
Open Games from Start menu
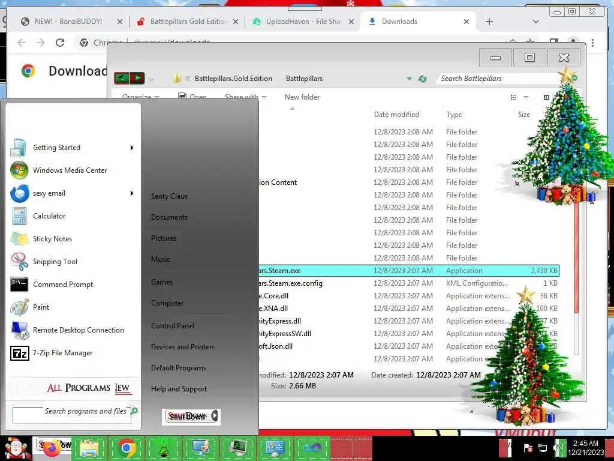click(162, 282)
